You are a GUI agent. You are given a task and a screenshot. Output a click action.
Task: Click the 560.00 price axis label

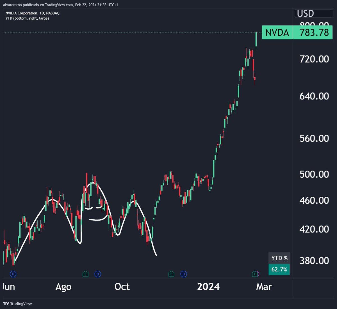tap(314, 138)
